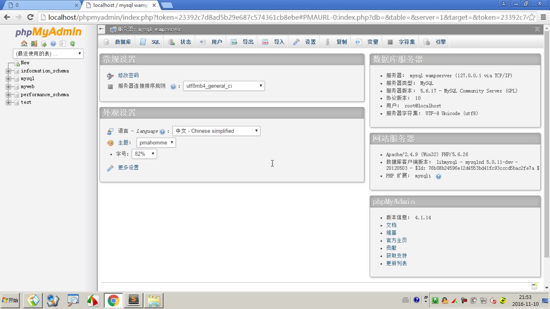
Task: Open the 82% font size dropdown
Action: 144,154
